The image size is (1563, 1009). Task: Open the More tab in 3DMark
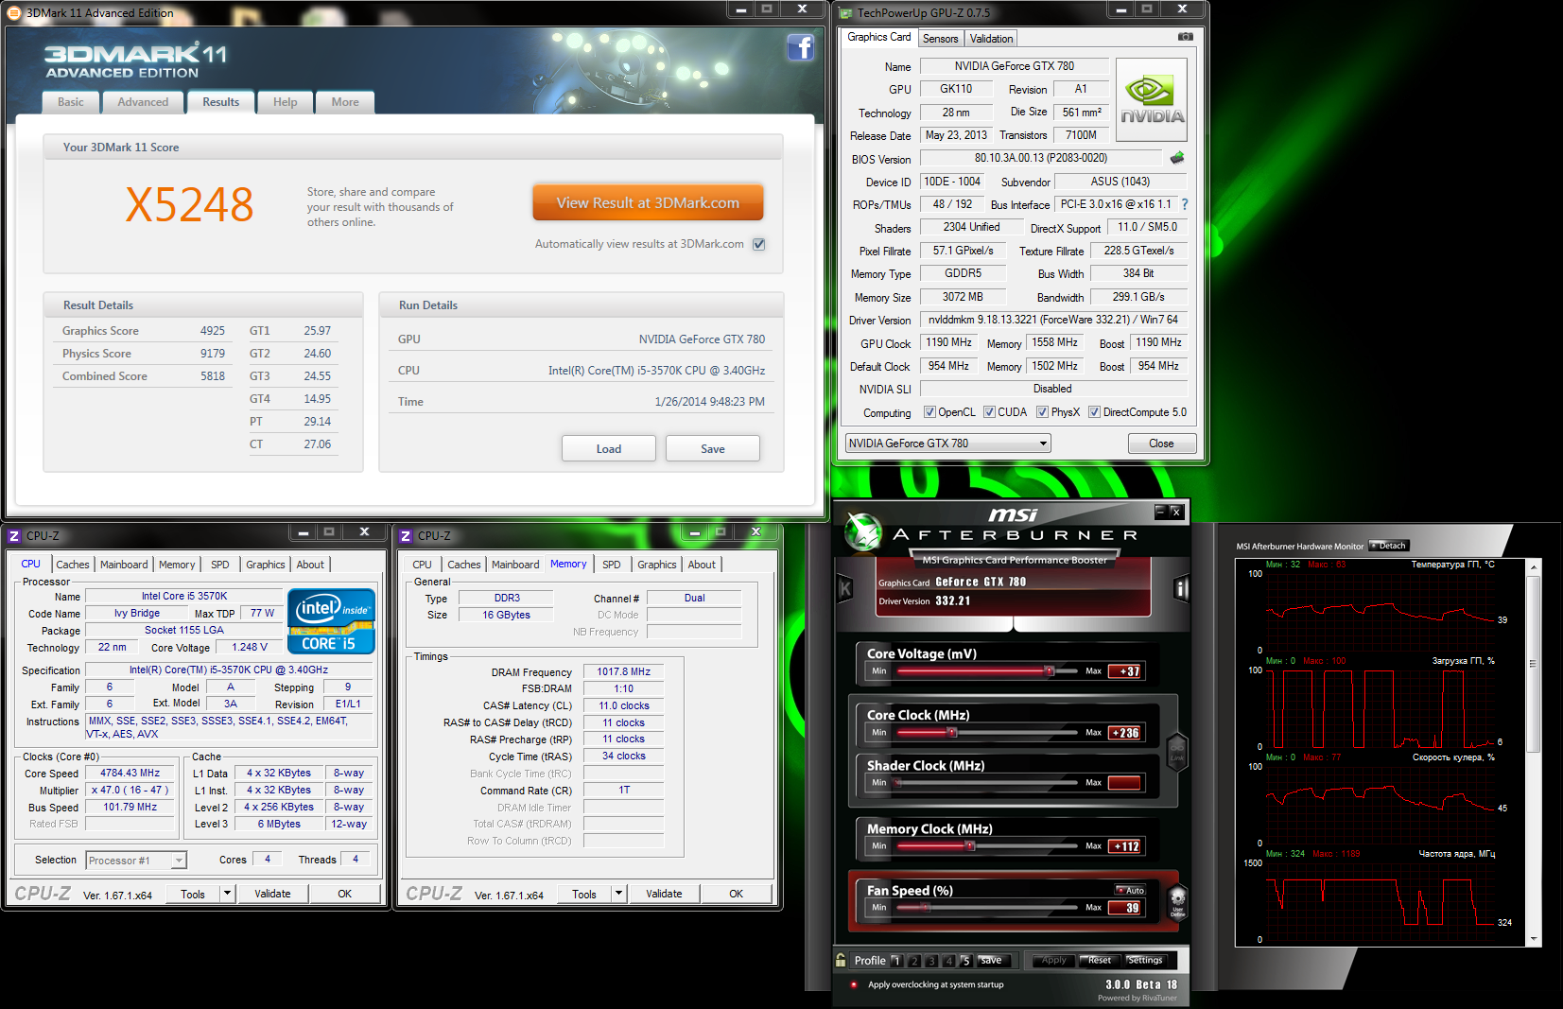tap(345, 102)
